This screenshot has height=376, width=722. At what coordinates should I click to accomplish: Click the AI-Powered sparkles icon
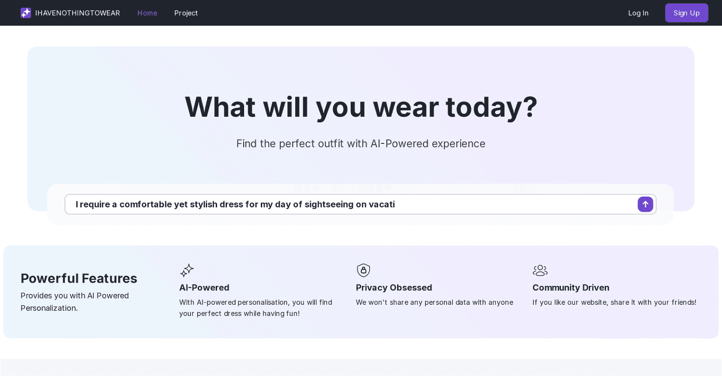(x=187, y=271)
